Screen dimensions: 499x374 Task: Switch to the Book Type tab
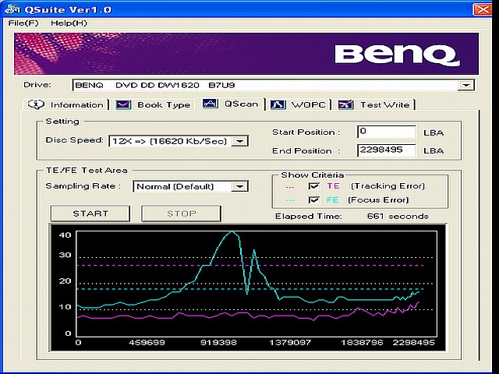153,104
